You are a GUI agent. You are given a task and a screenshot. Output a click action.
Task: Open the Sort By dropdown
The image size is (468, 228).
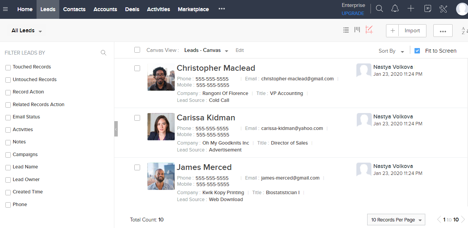[391, 51]
